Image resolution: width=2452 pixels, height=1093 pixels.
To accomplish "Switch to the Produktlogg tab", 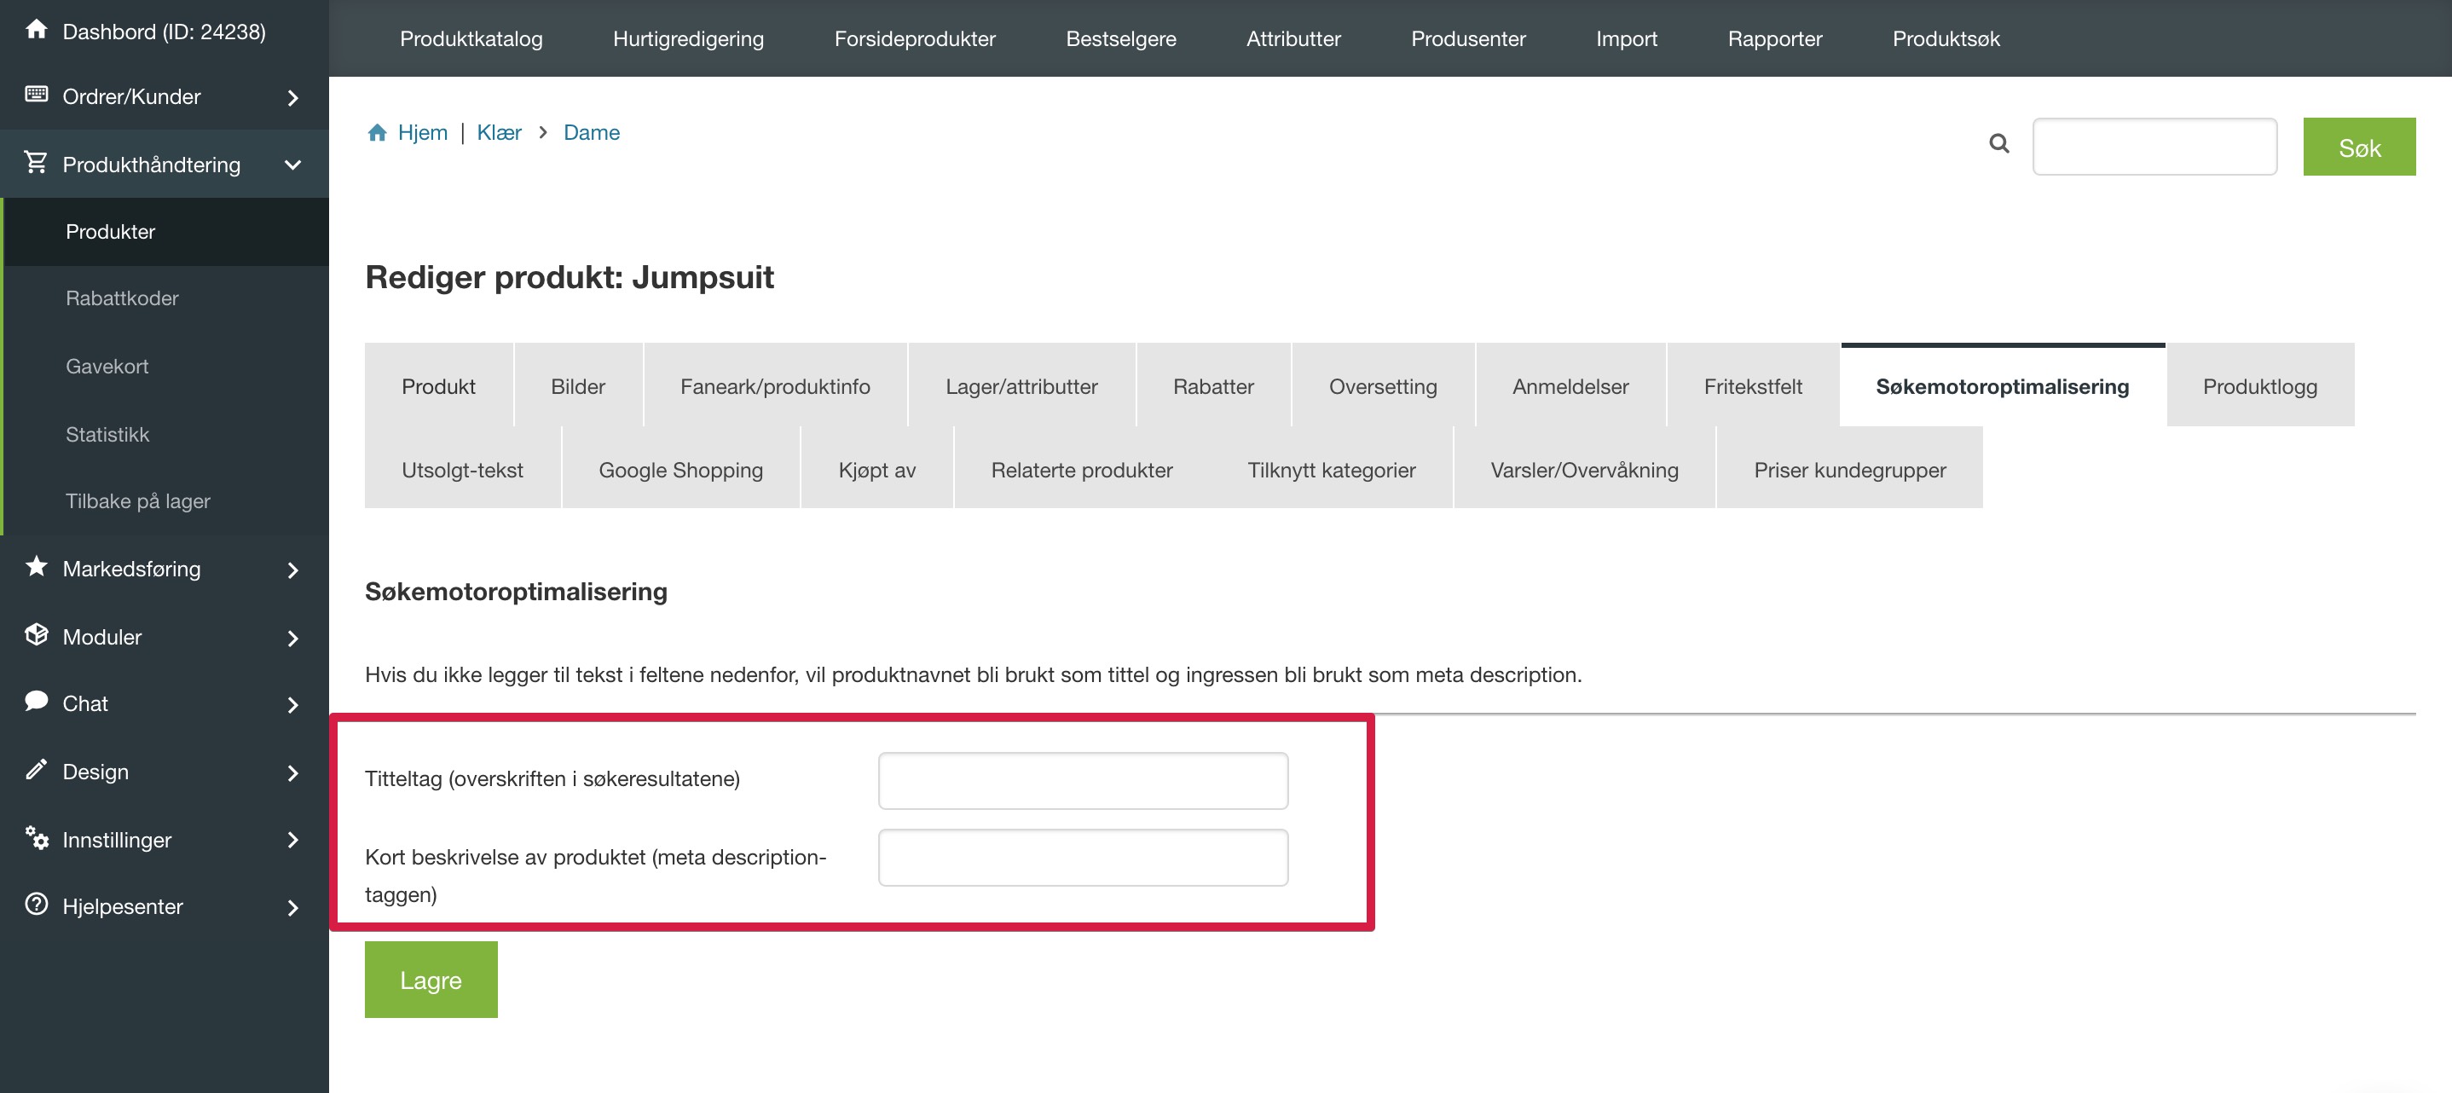I will click(2261, 385).
